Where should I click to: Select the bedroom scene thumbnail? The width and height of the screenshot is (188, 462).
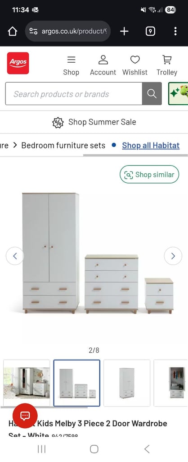27,383
